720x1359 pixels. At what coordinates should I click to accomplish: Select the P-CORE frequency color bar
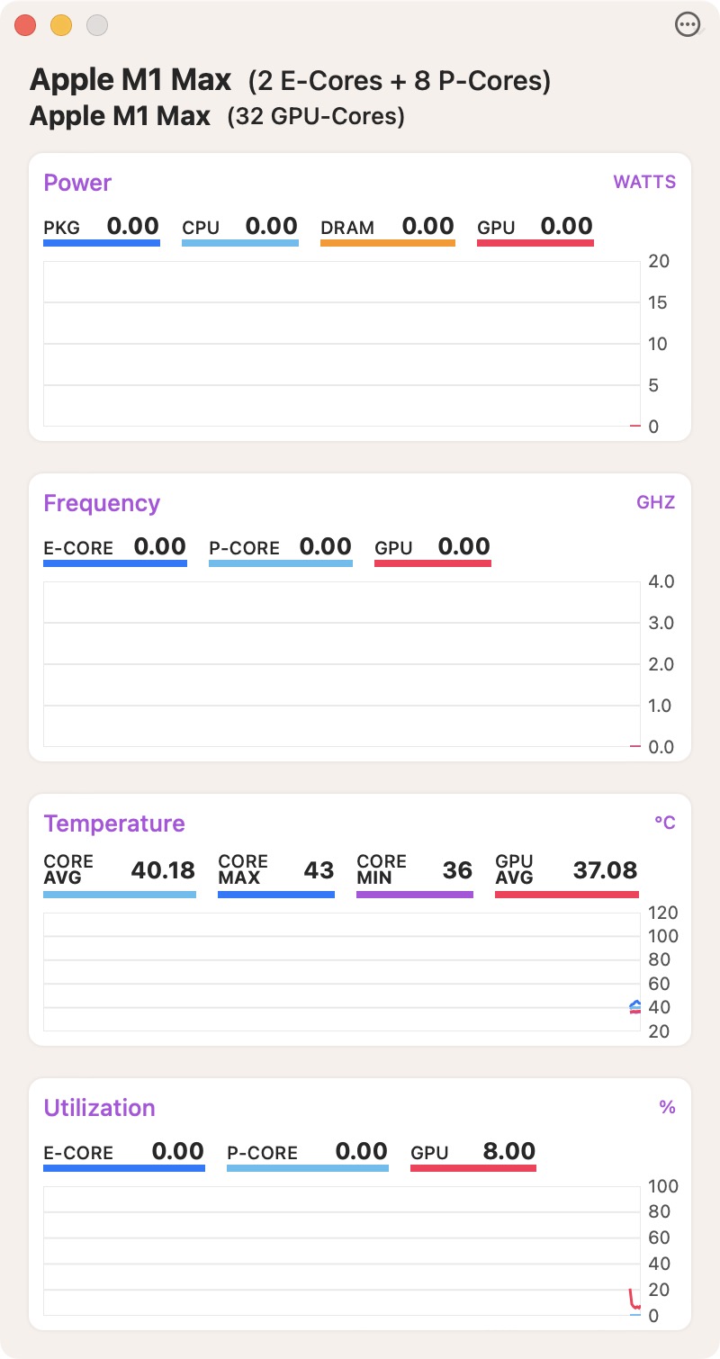point(280,563)
